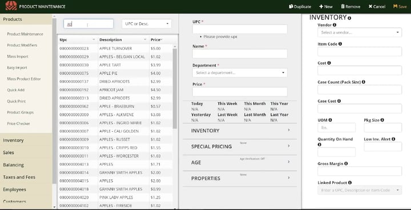Open the Select a department dropdown
Image resolution: width=411 pixels, height=210 pixels.
pyautogui.click(x=240, y=72)
